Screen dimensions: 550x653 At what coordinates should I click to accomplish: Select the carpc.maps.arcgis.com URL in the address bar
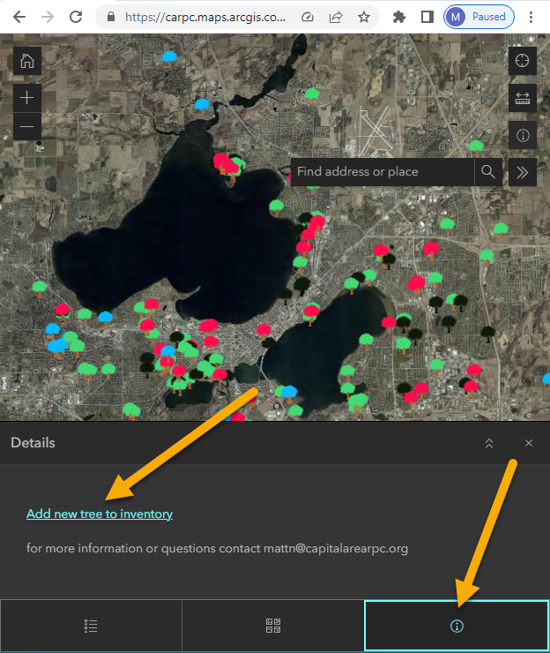[x=205, y=17]
